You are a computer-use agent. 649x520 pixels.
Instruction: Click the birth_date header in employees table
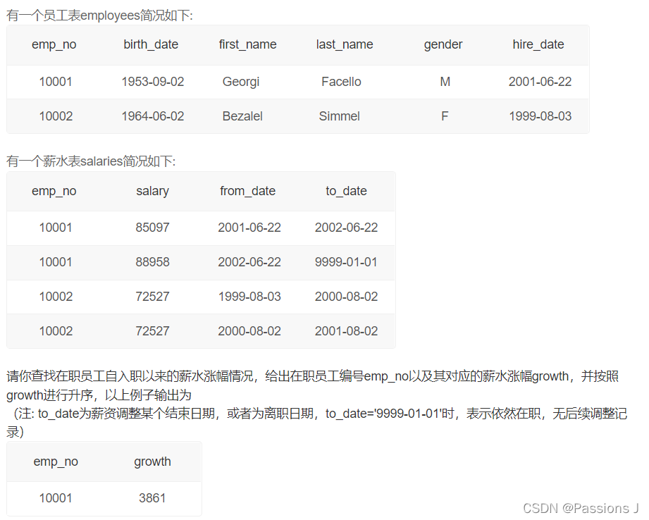pyautogui.click(x=151, y=44)
